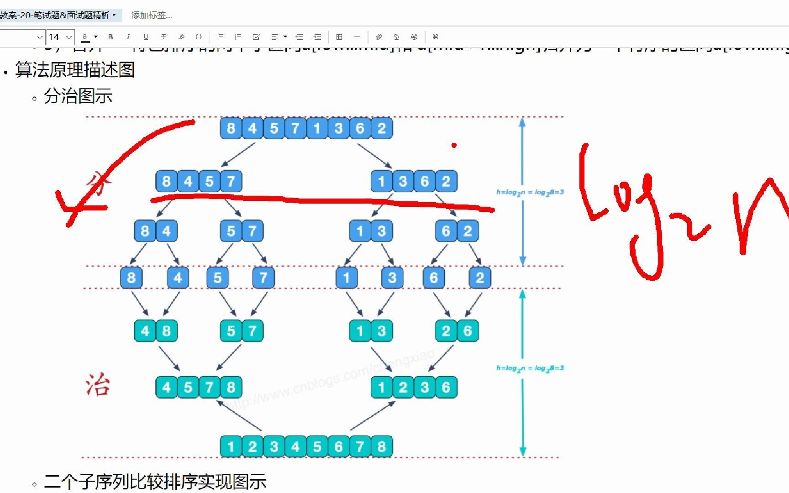
Task: Open the font color dropdown arrow
Action: coord(95,37)
